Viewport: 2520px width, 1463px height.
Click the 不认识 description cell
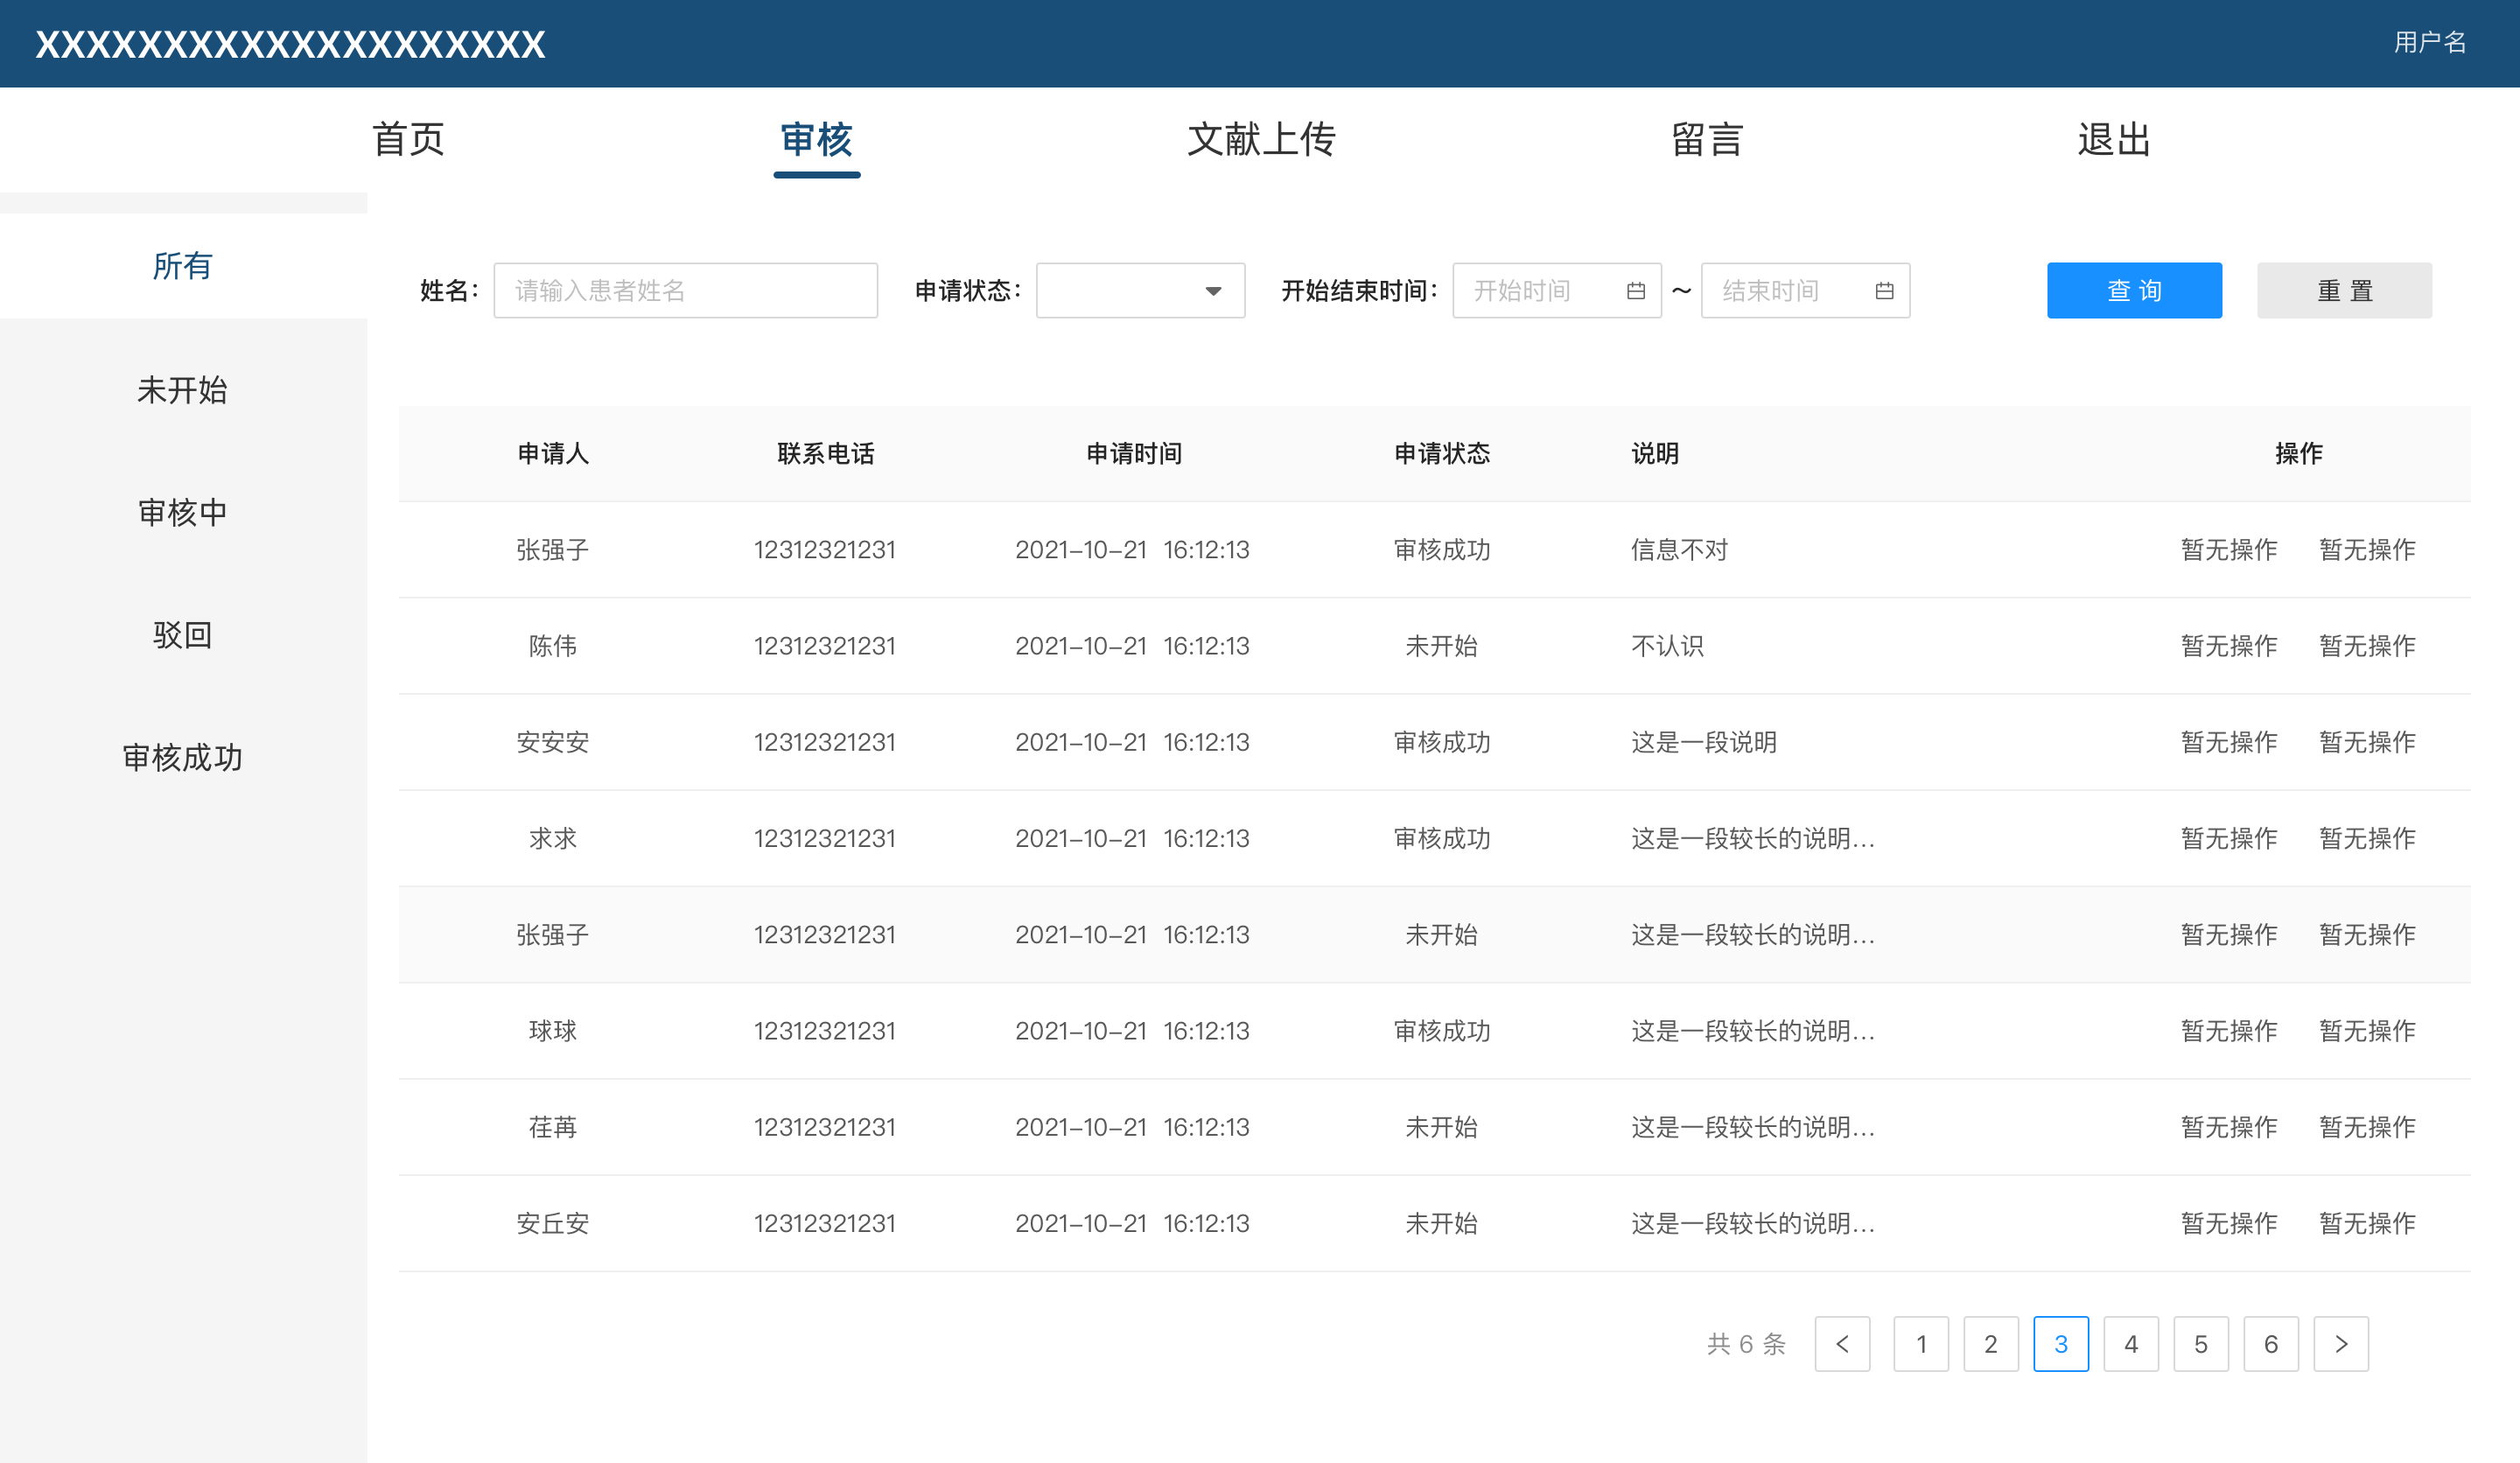(1667, 646)
